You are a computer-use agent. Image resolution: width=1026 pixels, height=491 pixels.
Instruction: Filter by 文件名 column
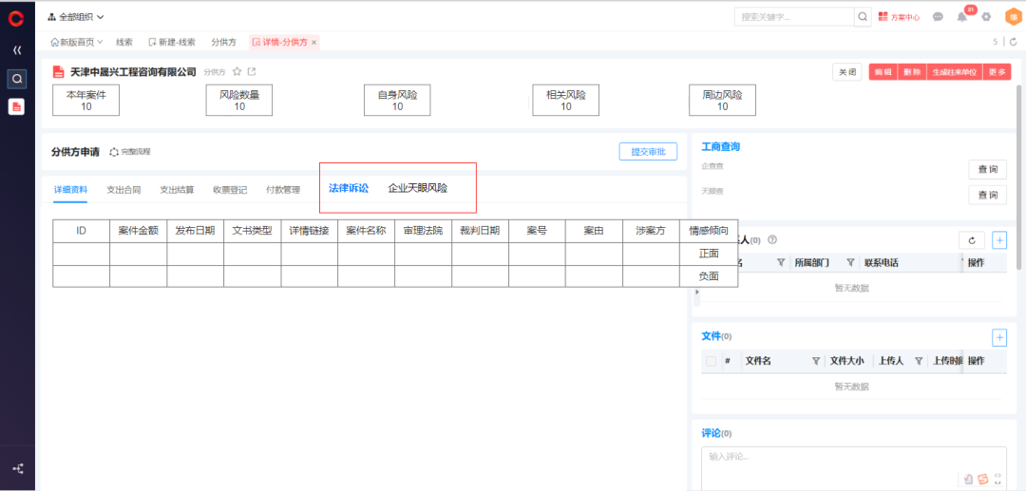click(x=816, y=361)
